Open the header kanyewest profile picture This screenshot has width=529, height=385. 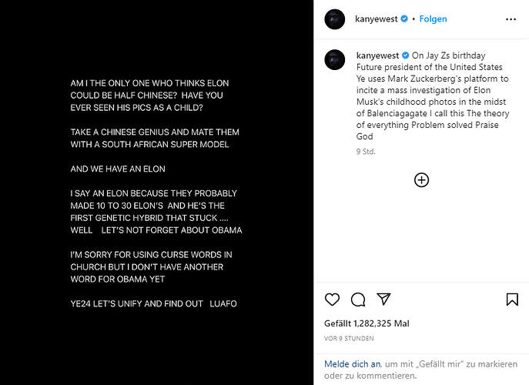tap(335, 19)
